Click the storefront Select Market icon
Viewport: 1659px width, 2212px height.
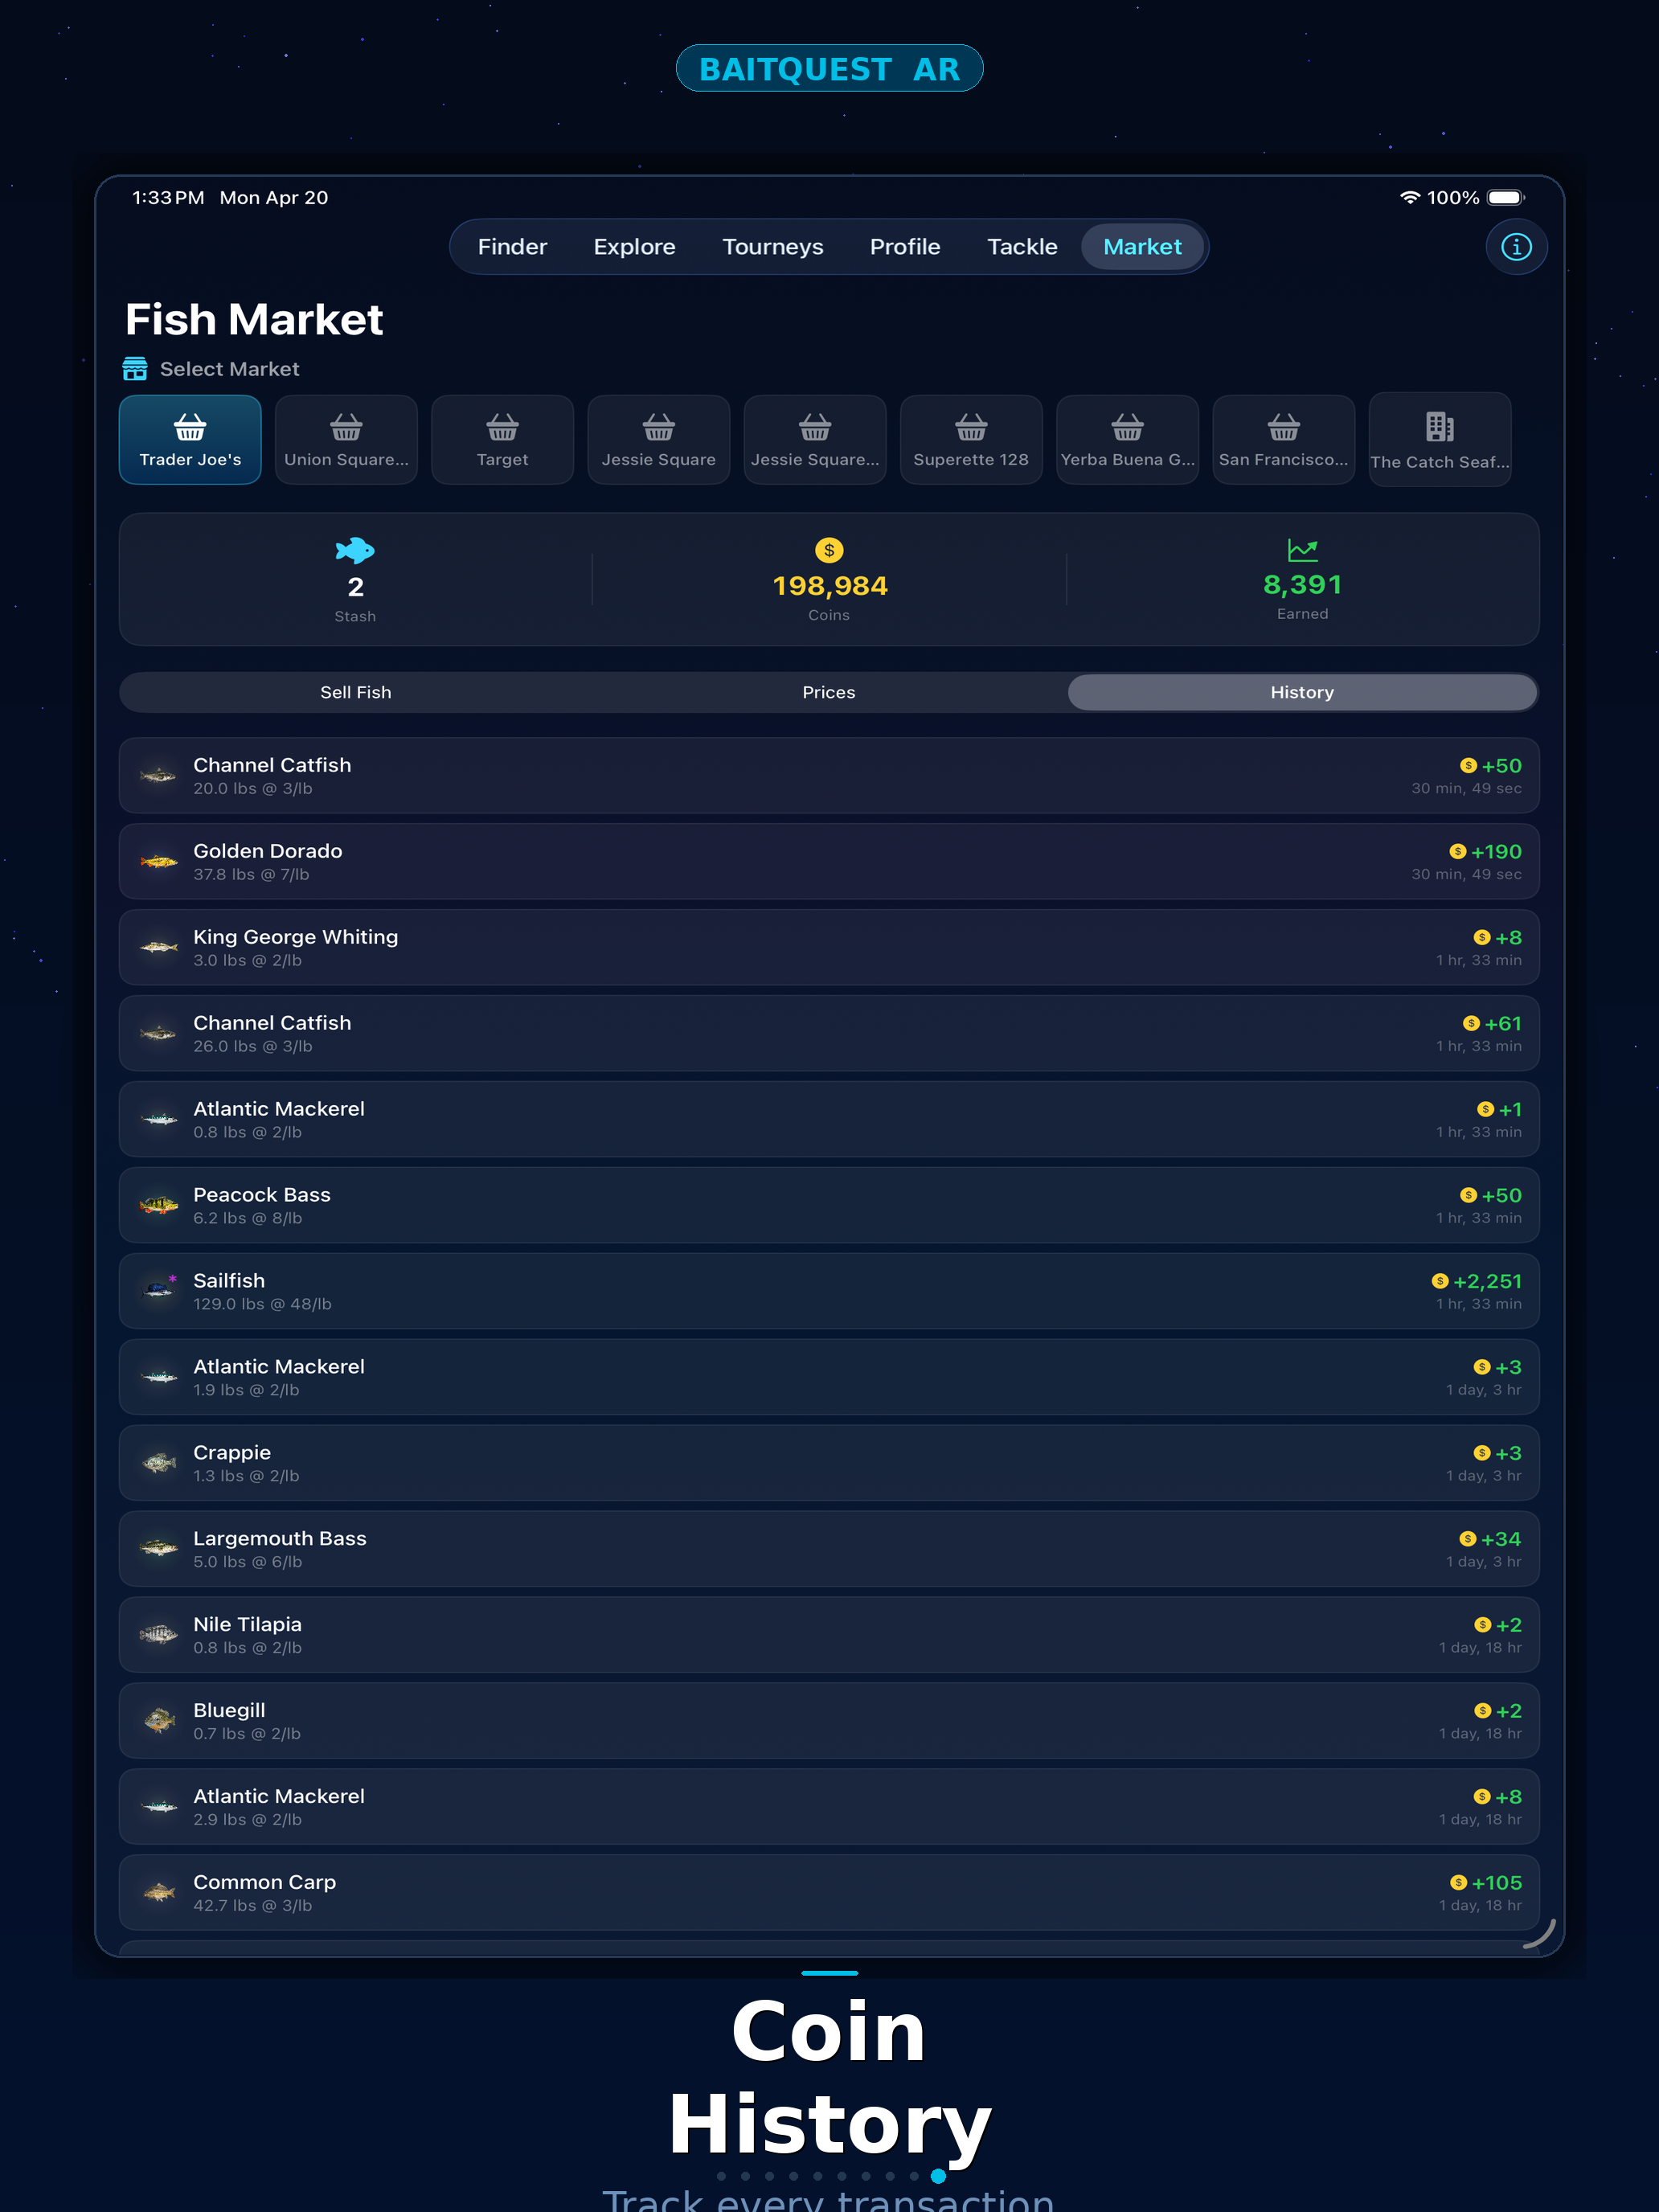pyautogui.click(x=135, y=369)
